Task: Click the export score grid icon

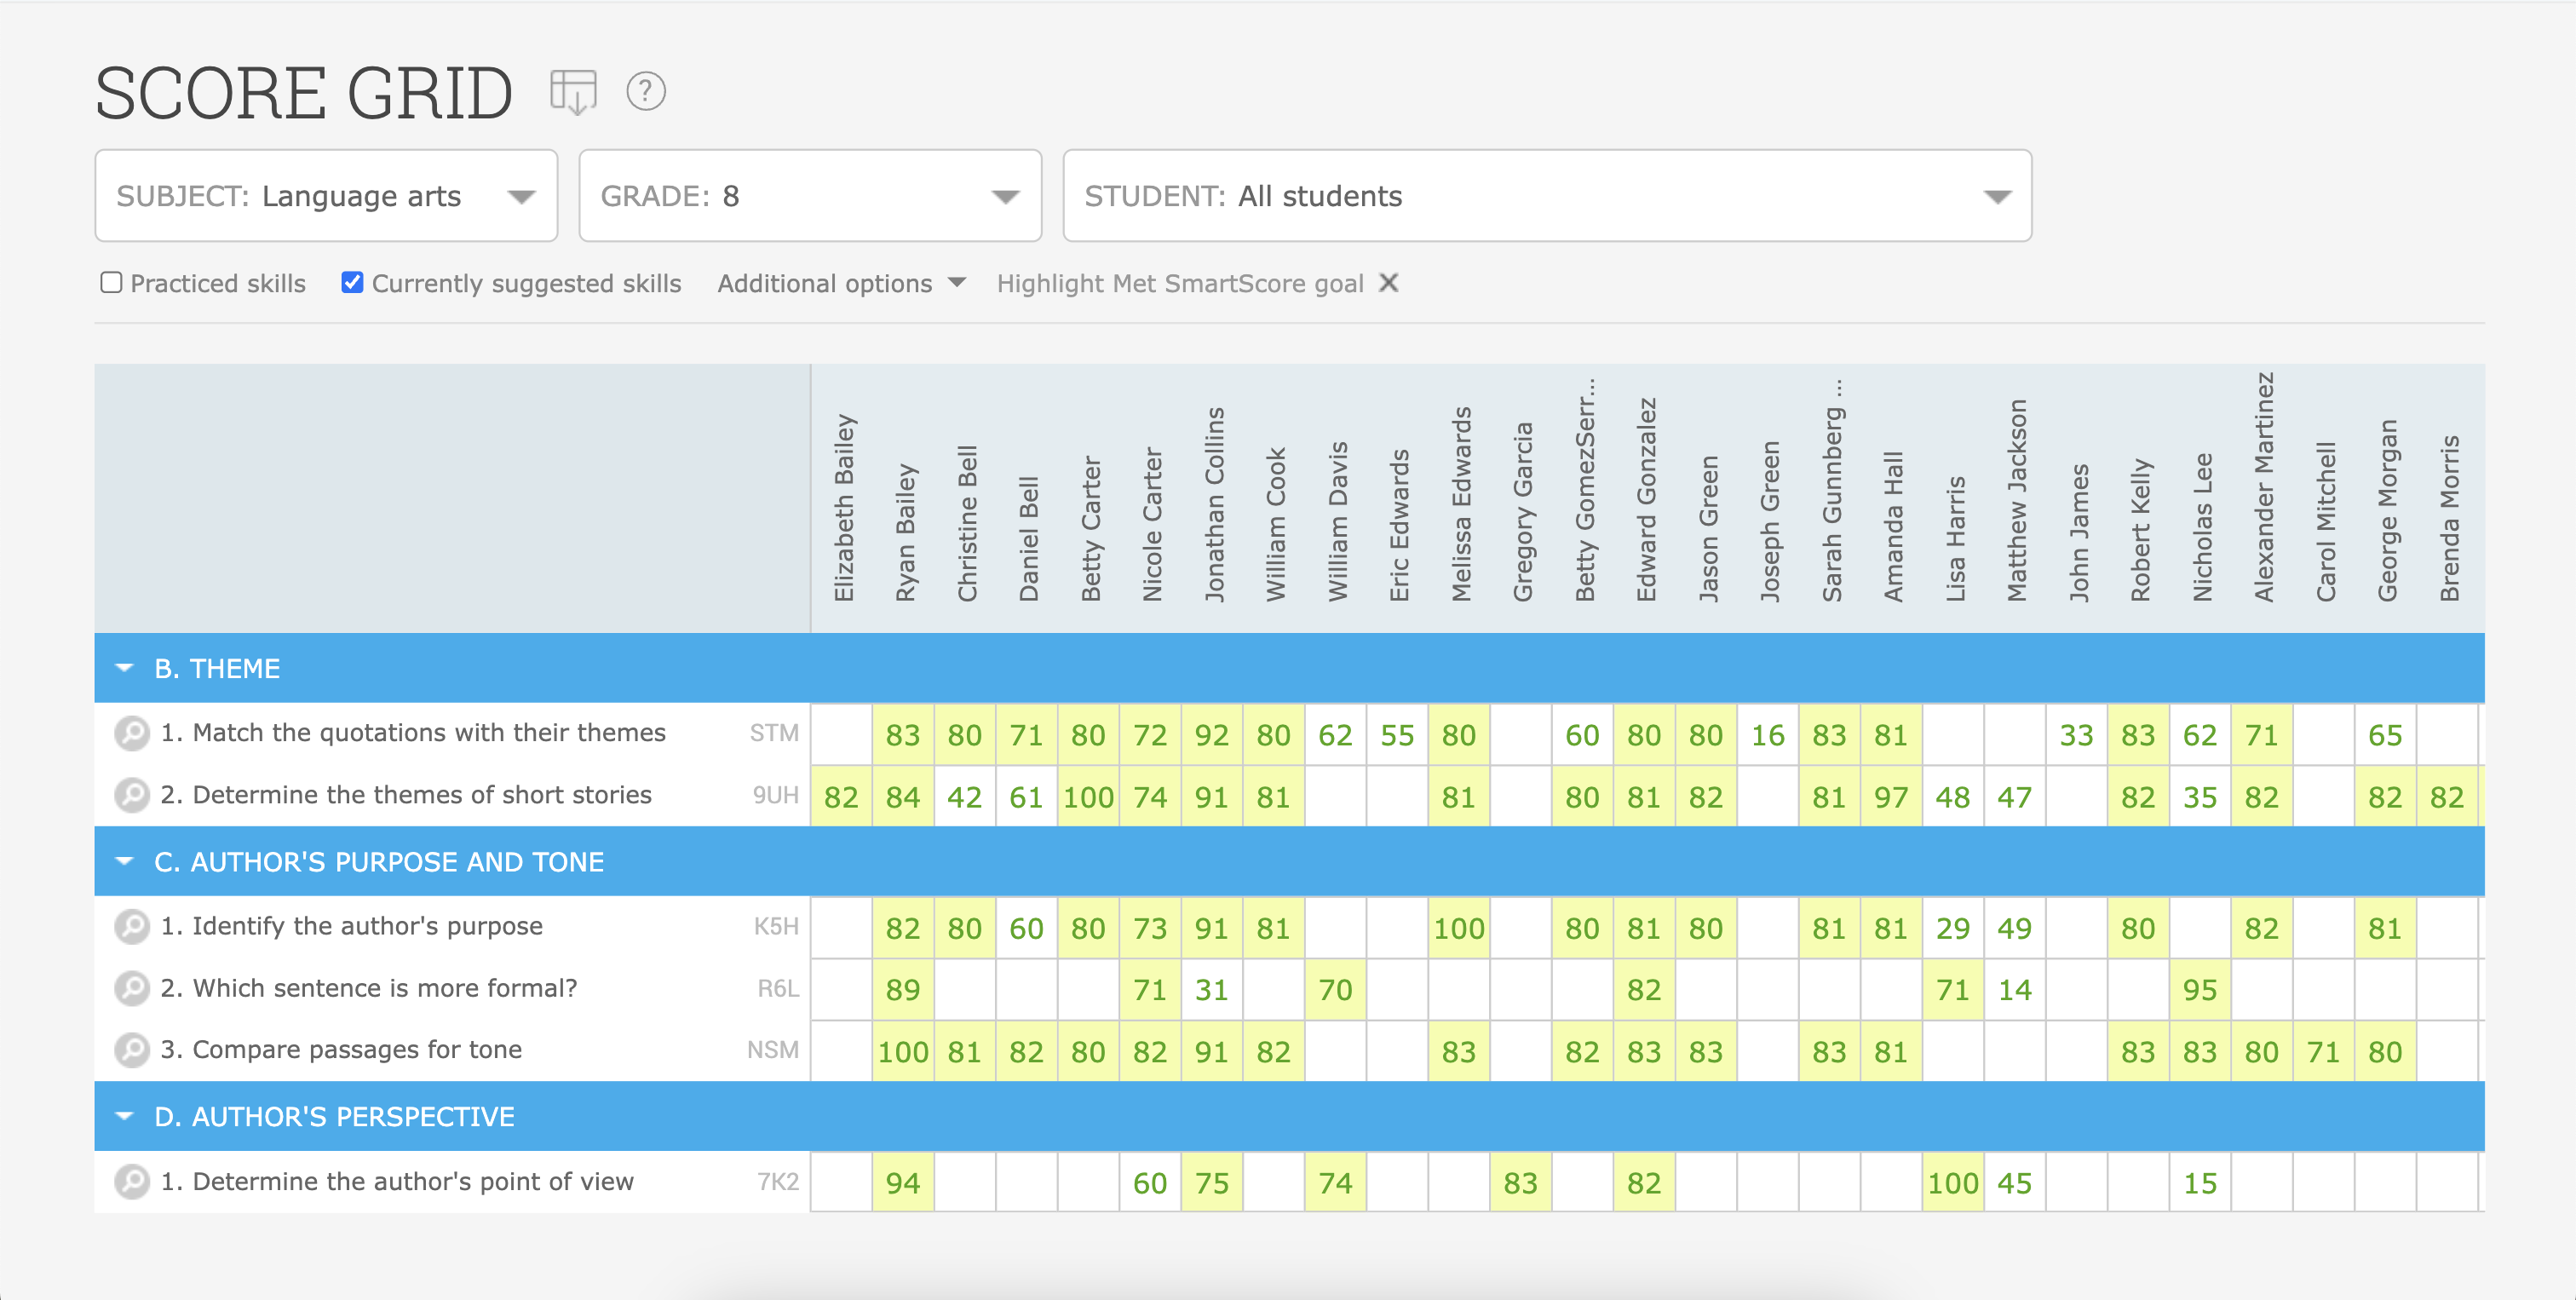Action: [x=574, y=93]
